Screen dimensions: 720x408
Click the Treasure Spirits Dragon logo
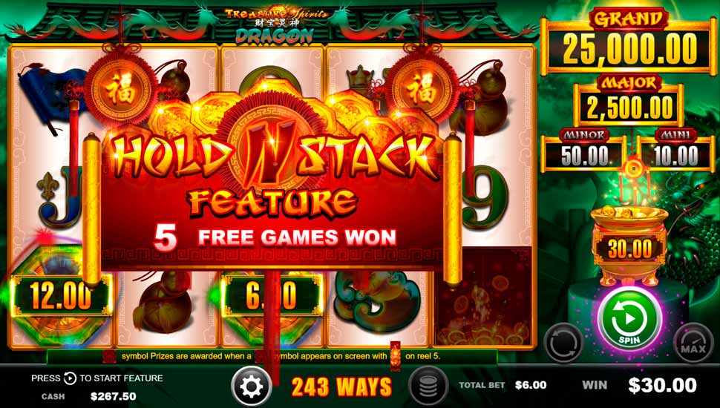[x=275, y=24]
